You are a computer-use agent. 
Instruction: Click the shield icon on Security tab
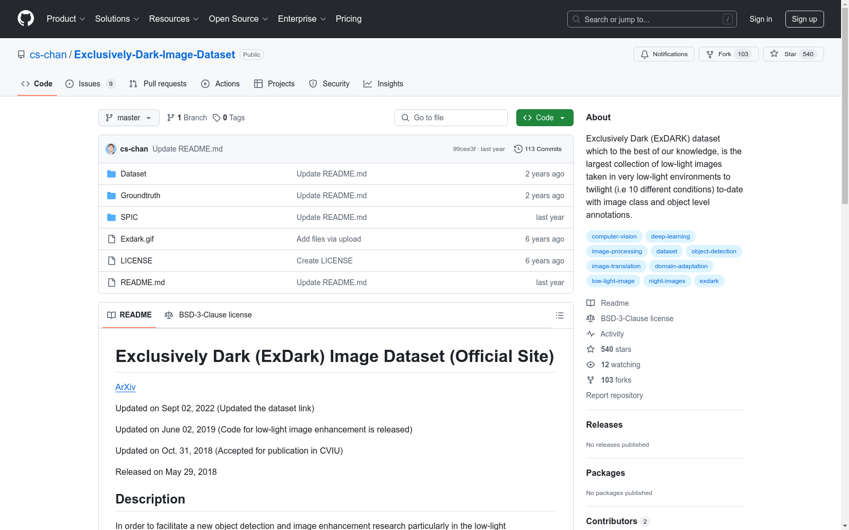[313, 84]
